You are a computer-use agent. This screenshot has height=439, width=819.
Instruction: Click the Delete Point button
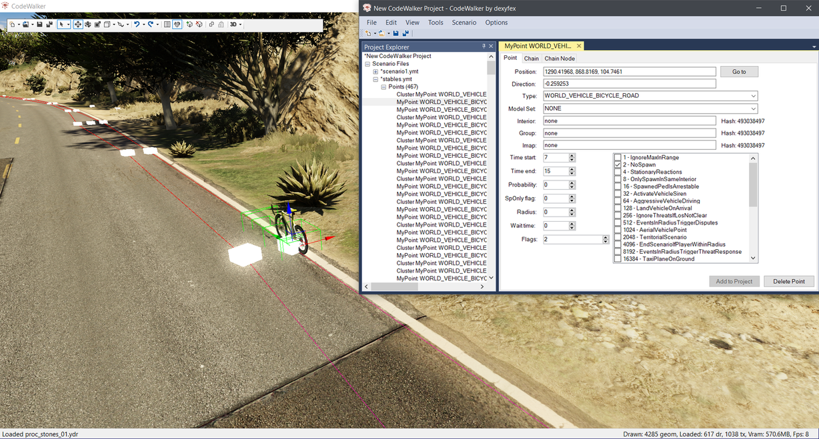(x=789, y=281)
